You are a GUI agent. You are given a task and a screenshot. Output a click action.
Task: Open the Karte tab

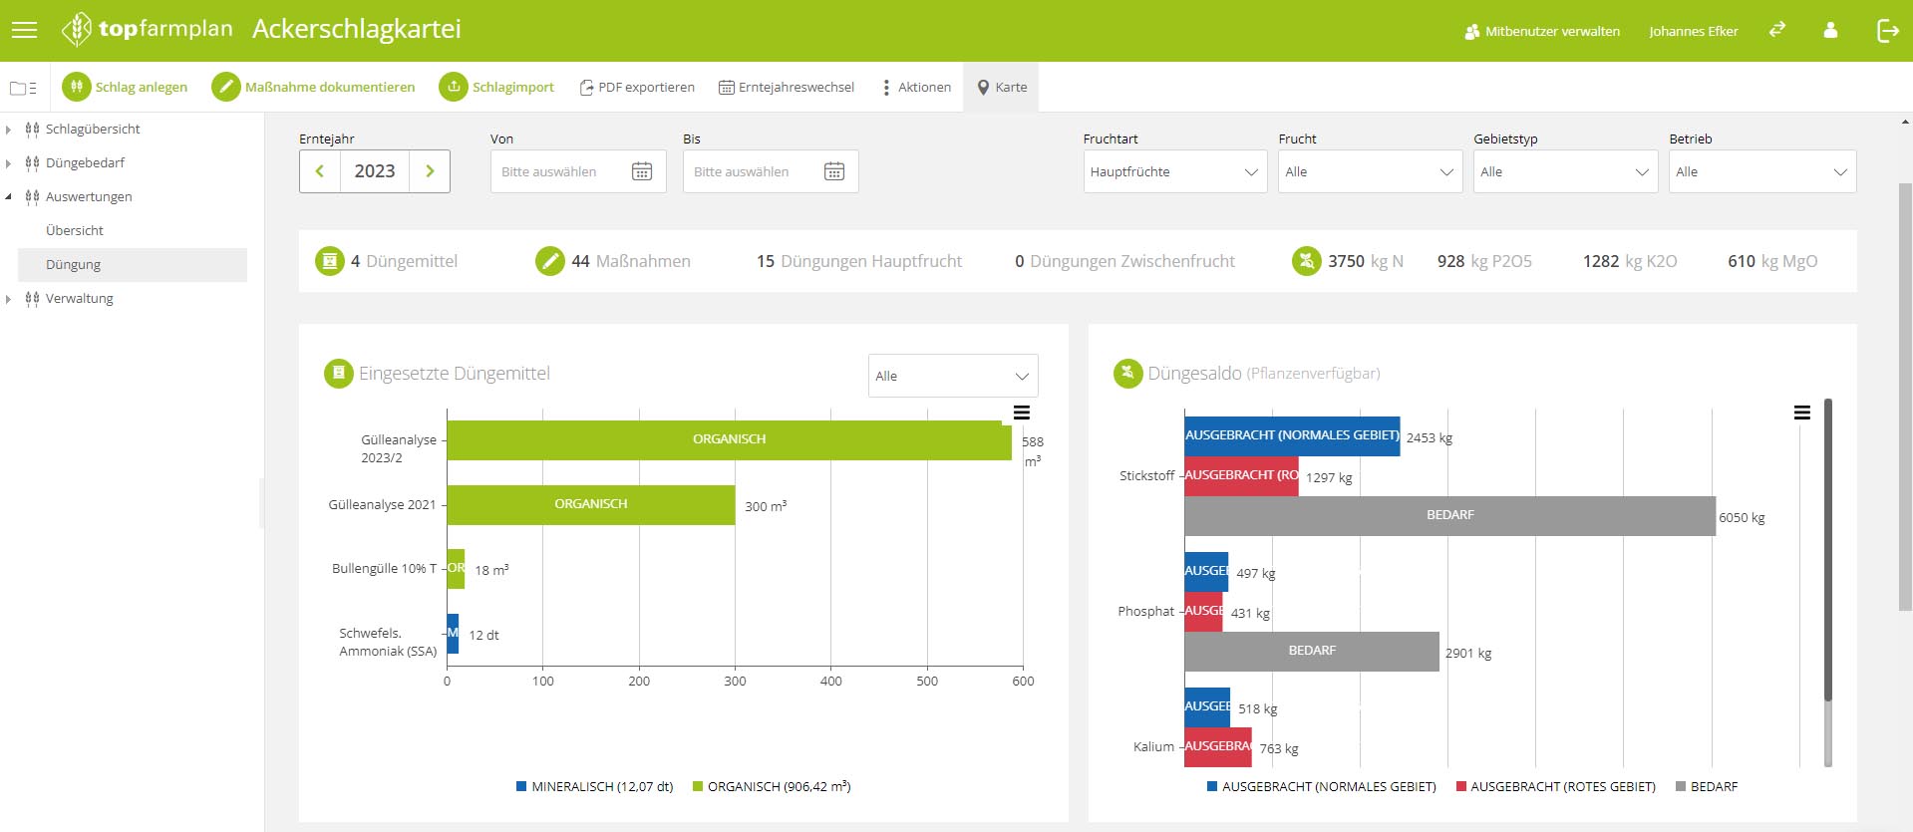[1001, 87]
